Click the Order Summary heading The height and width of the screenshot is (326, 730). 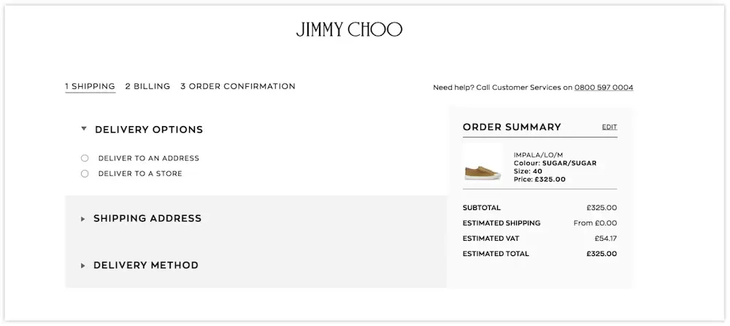tap(512, 127)
